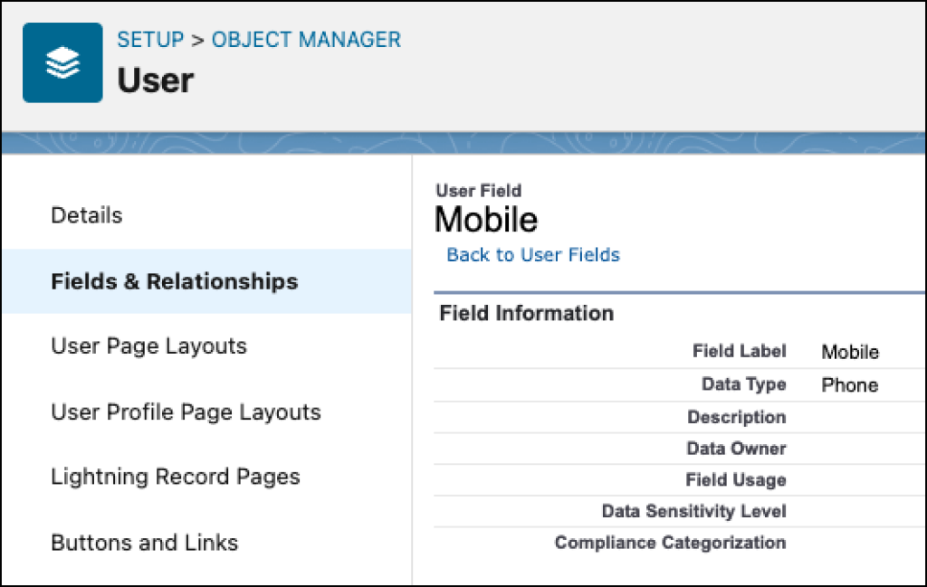Image resolution: width=927 pixels, height=587 pixels.
Task: Select the Phone data type value
Action: point(849,384)
